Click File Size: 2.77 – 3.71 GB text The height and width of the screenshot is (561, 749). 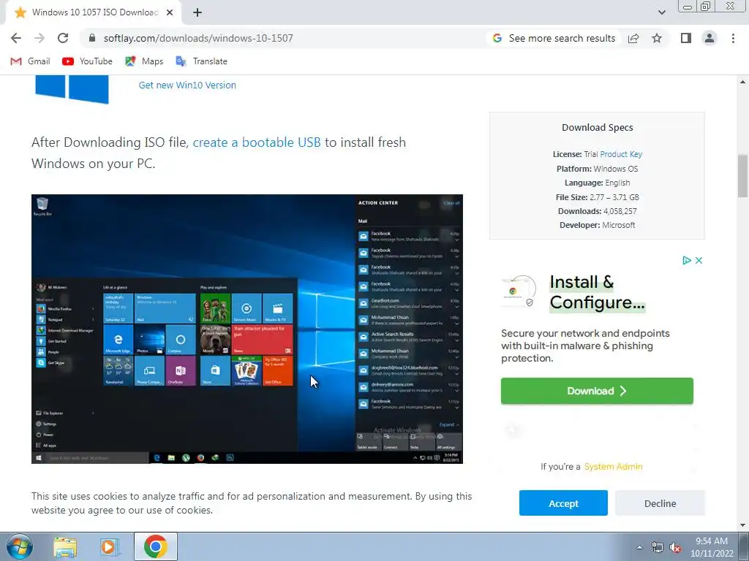(x=597, y=197)
